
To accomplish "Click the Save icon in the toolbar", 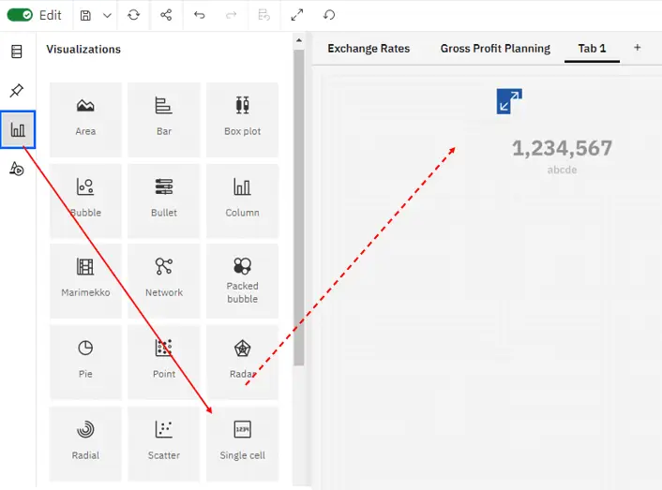I will [x=85, y=16].
